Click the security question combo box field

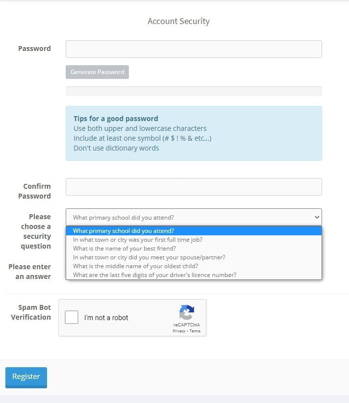click(x=194, y=217)
